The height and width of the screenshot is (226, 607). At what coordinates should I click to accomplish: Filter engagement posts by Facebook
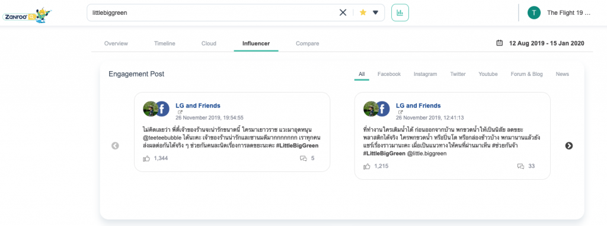[389, 74]
